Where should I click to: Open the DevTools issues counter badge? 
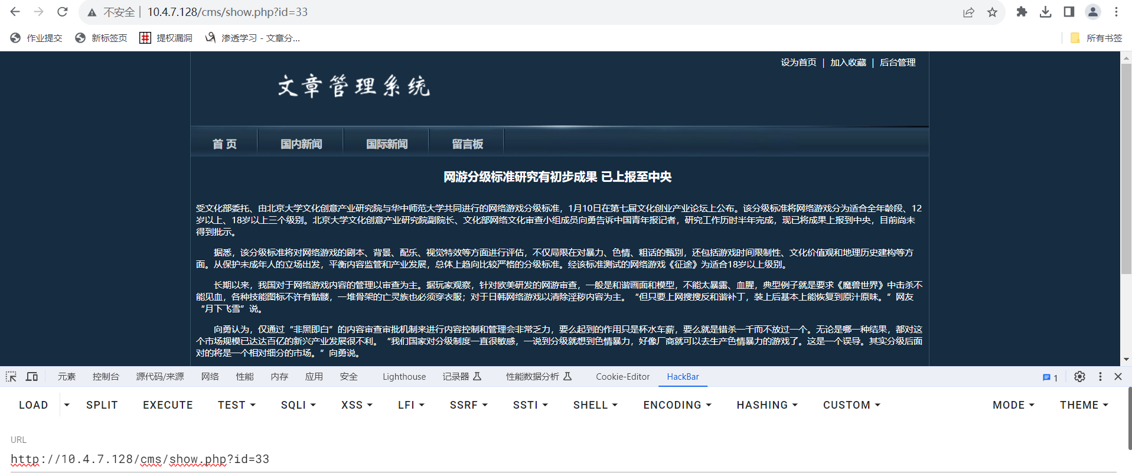[x=1050, y=377]
